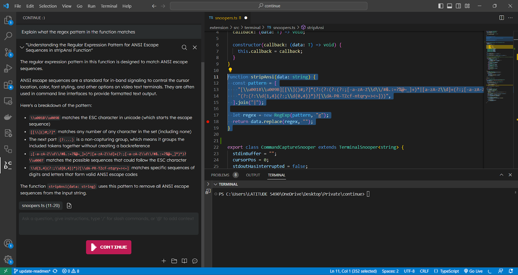Screen dimensions: 518x275
Task: Toggle the bottom panel layout button
Action: (449, 6)
